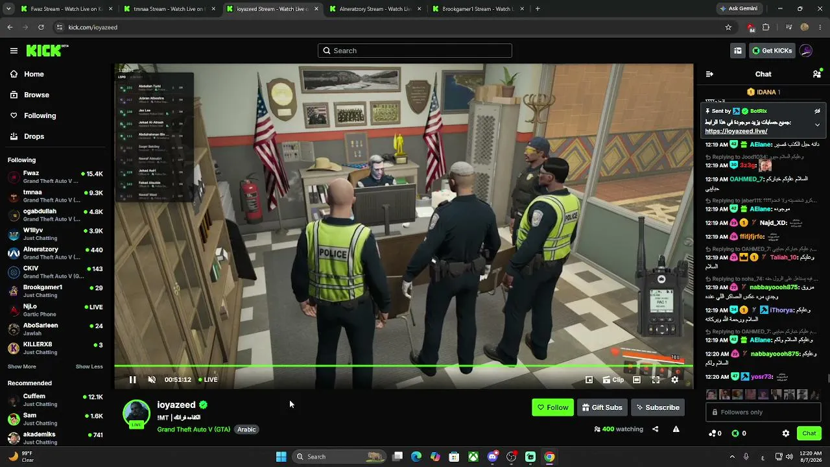Click Show More in Following list
The height and width of the screenshot is (467, 830).
[x=22, y=366]
